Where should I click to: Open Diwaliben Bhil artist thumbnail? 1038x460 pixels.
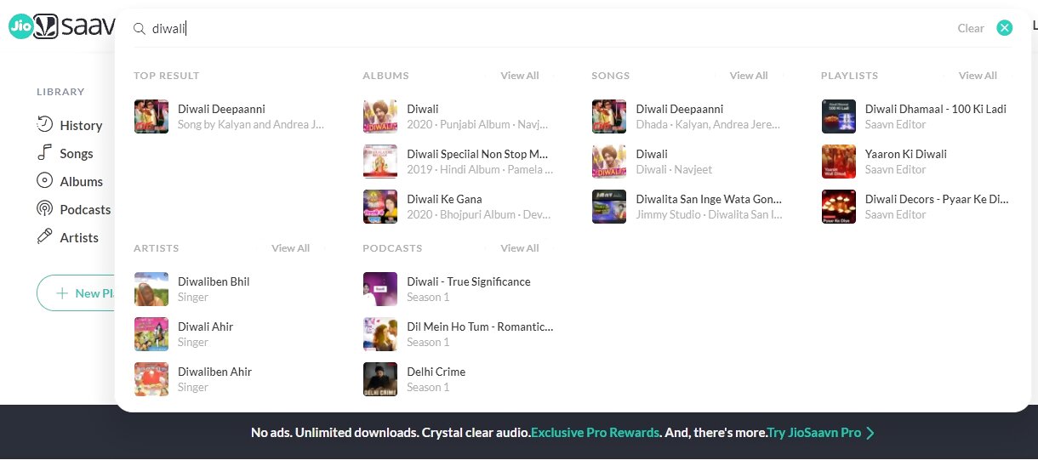tap(151, 289)
